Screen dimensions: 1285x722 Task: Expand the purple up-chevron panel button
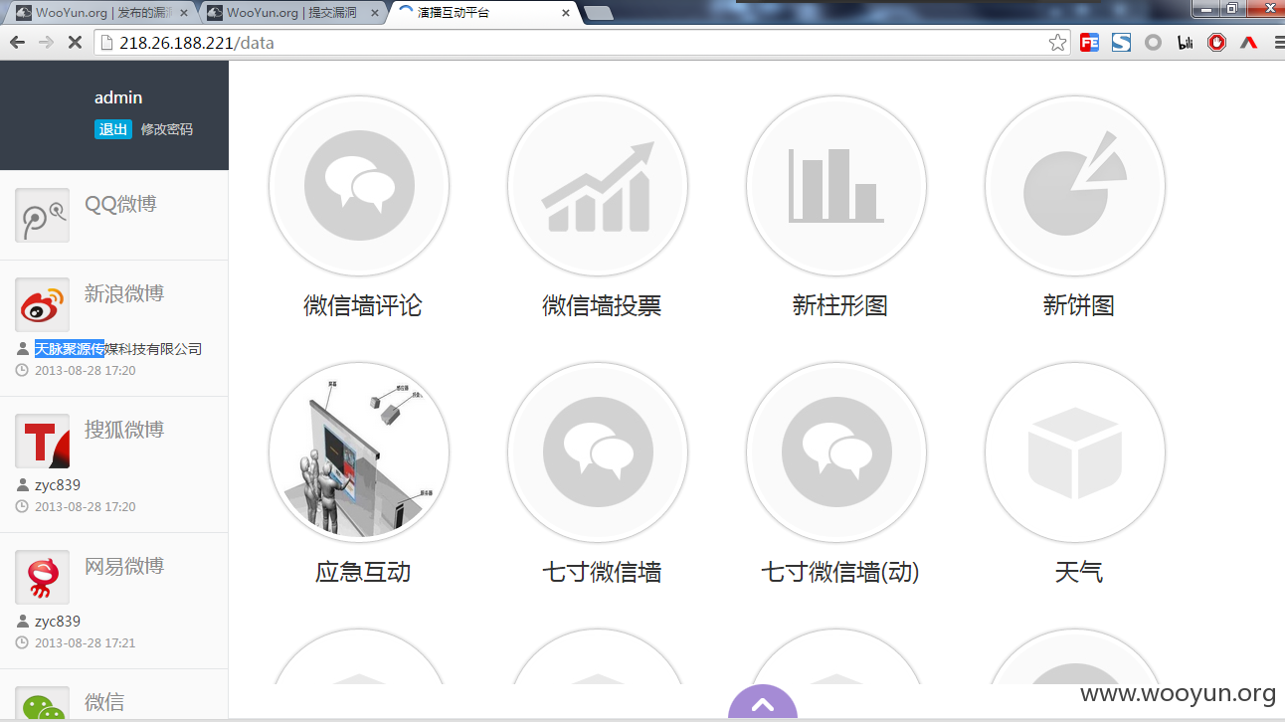[x=763, y=702]
